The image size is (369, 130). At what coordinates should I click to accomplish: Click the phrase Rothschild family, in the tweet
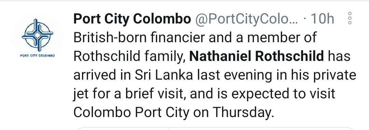[130, 56]
